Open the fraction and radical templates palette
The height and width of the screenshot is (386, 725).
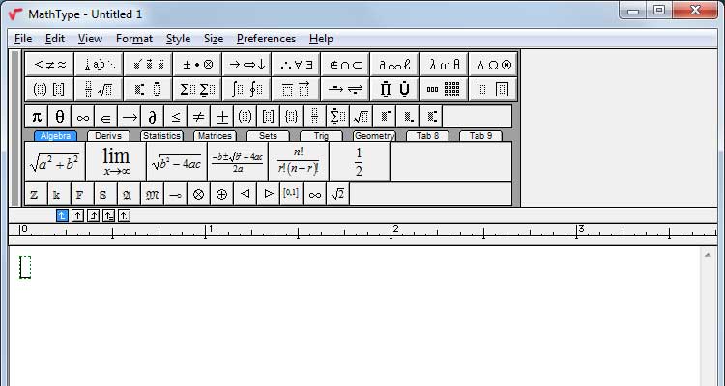pos(99,89)
